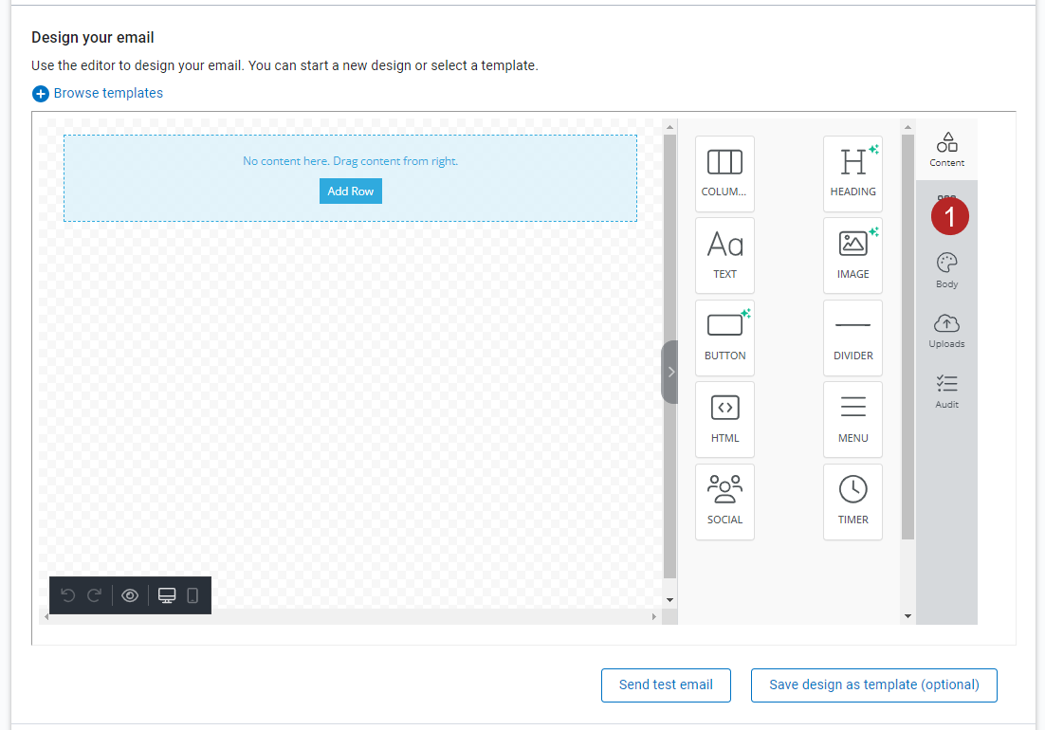Open the Body tab
The image size is (1045, 730).
click(x=946, y=270)
